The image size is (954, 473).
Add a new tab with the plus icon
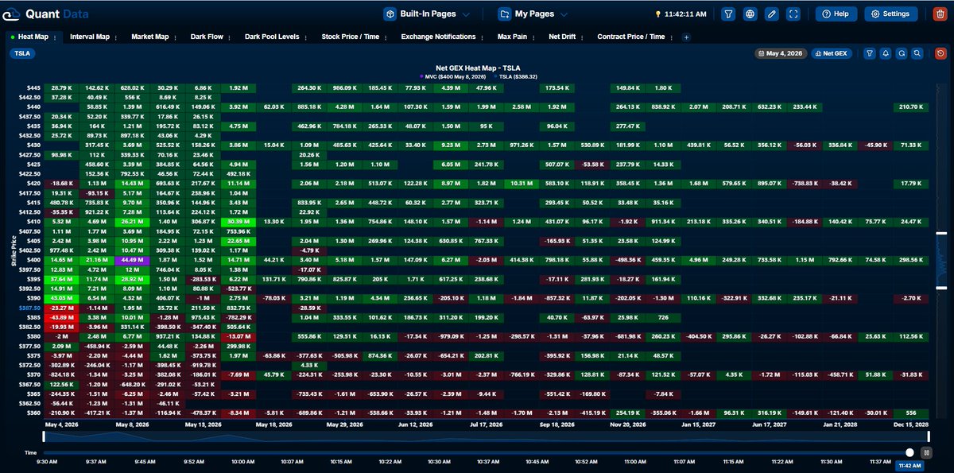tap(686, 37)
